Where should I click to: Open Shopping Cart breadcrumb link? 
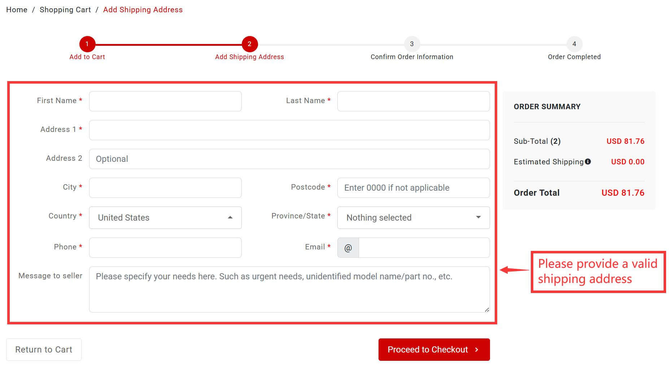65,10
